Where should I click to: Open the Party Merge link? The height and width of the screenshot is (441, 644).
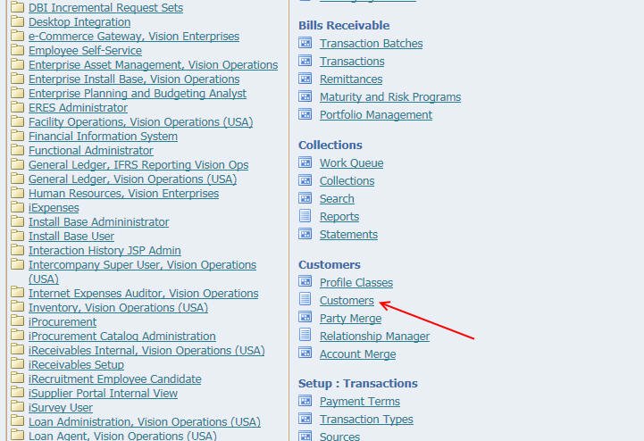pos(350,319)
